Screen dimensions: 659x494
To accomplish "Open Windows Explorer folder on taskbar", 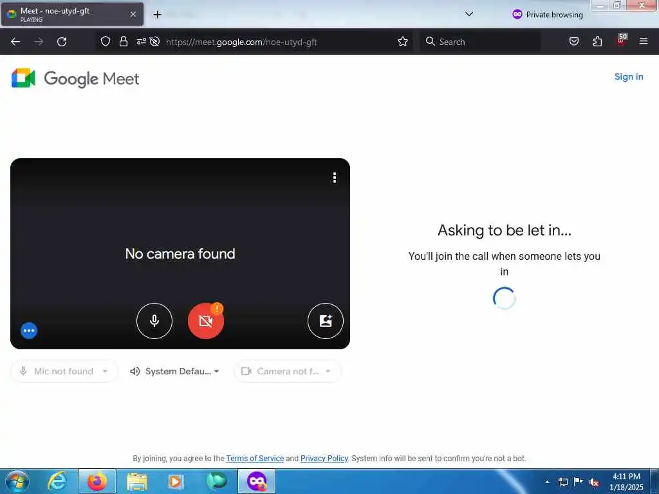I will pos(137,481).
